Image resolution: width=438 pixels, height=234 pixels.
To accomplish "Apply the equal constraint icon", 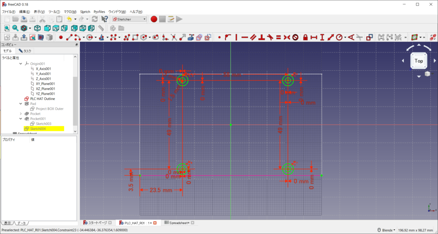I will pos(278,38).
